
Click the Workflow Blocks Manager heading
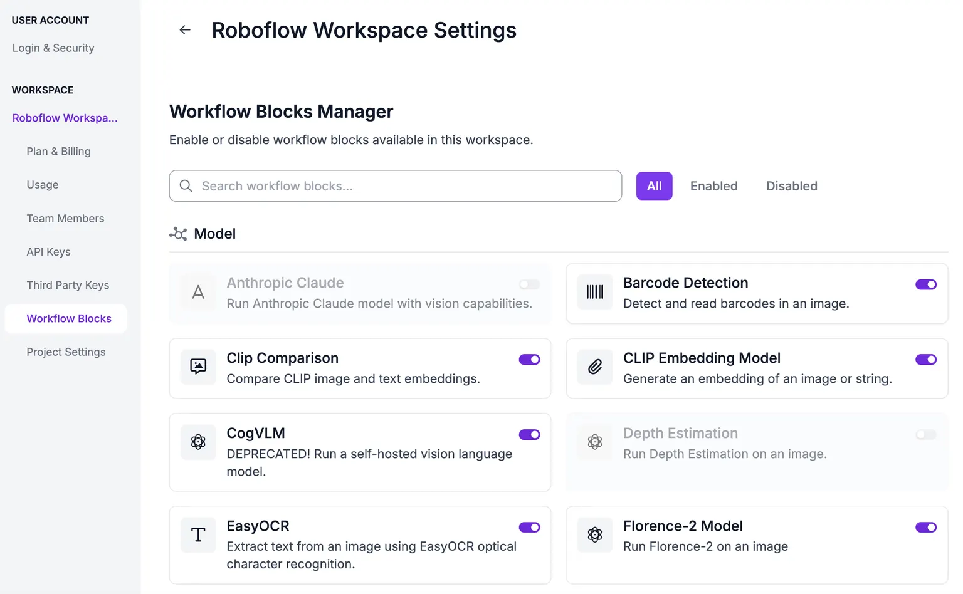pos(282,112)
